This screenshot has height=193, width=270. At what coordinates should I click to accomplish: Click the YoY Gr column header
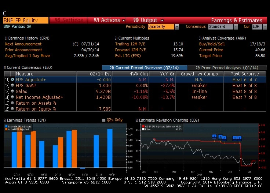point(162,74)
